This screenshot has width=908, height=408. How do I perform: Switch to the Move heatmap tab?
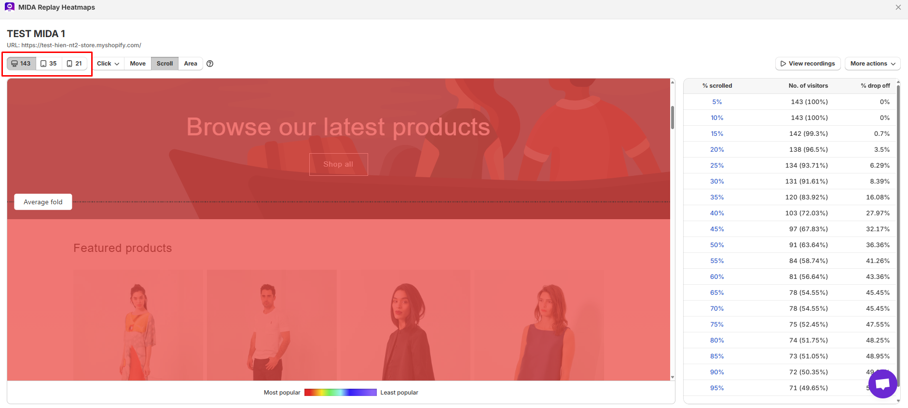[138, 64]
